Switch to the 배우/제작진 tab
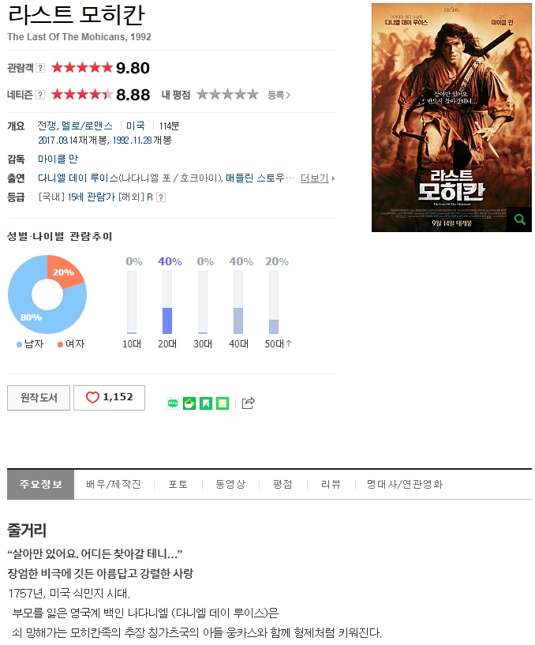The image size is (535, 645). coord(114,484)
